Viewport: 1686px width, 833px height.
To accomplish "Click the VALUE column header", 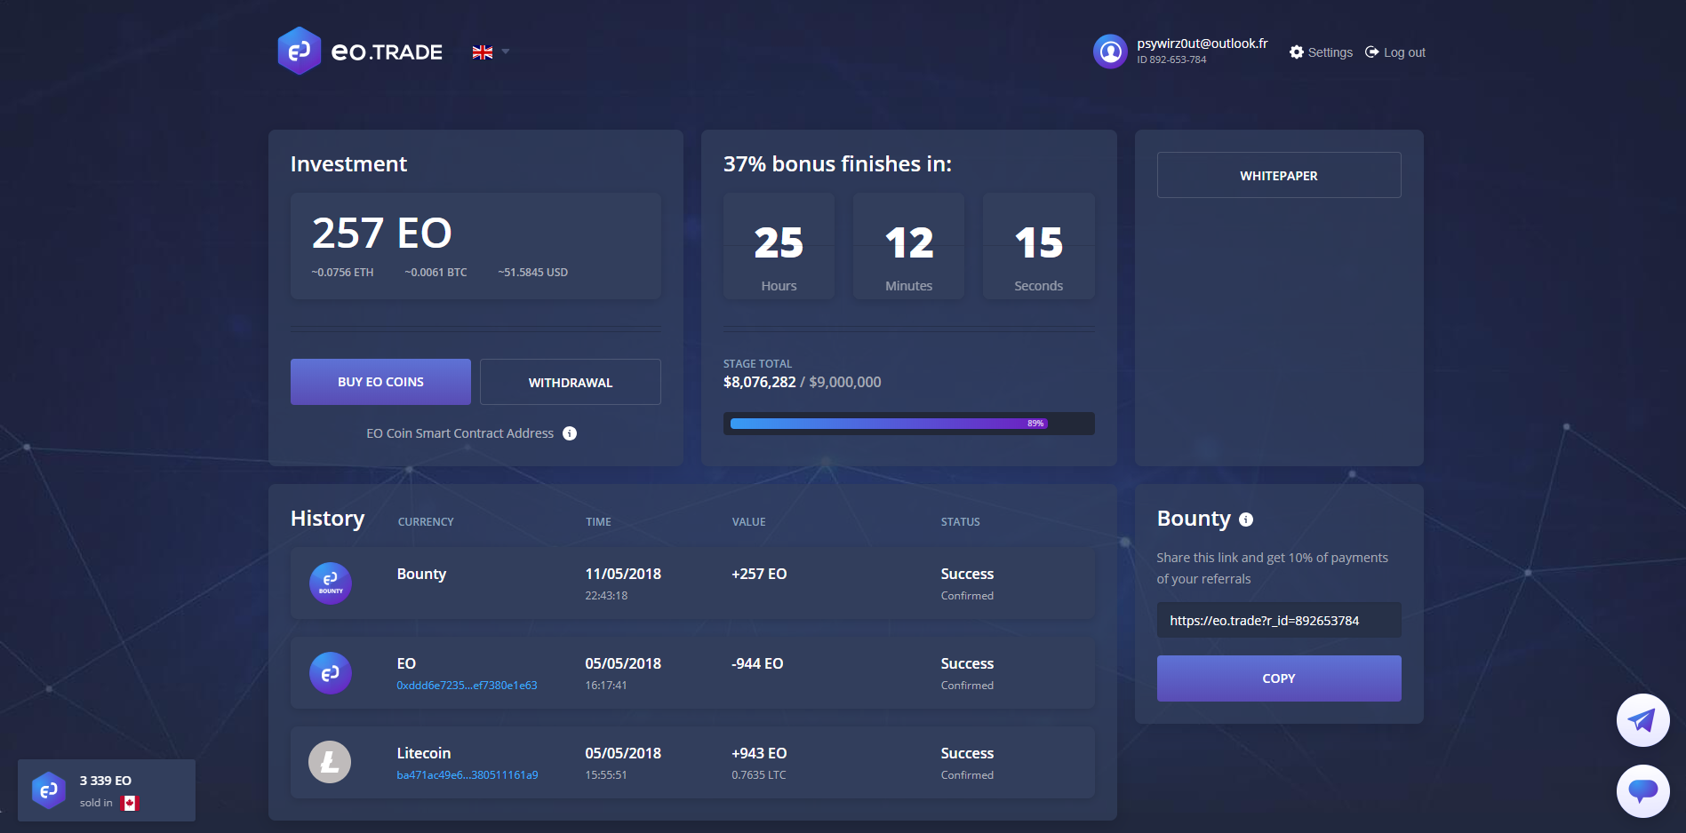I will pyautogui.click(x=748, y=522).
